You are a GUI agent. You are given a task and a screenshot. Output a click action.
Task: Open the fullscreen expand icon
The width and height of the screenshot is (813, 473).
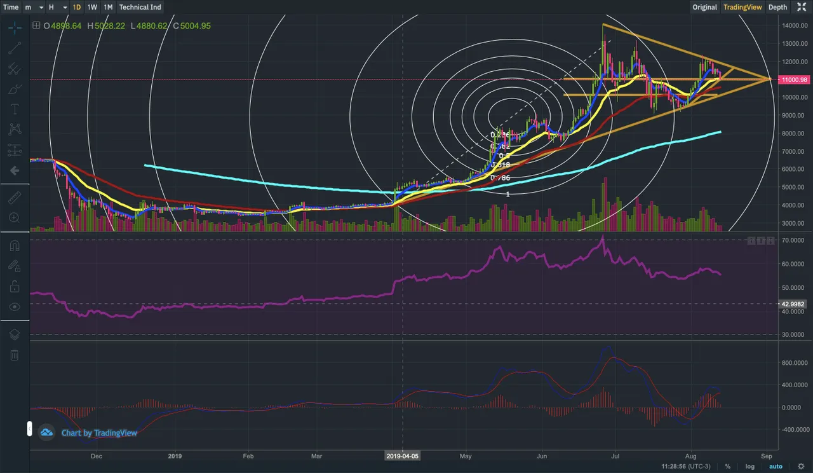click(x=801, y=7)
